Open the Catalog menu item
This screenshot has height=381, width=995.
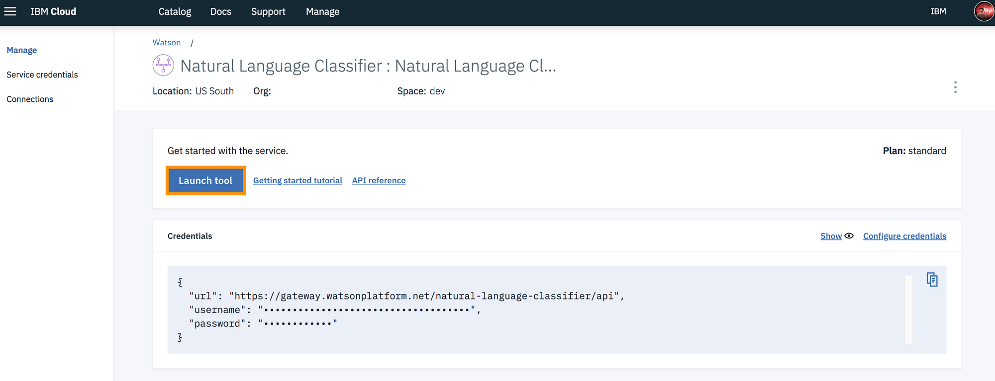[x=175, y=11]
